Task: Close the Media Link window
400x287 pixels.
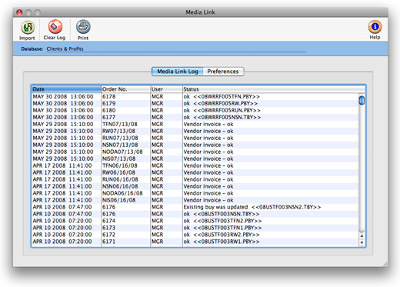Action: (19, 12)
